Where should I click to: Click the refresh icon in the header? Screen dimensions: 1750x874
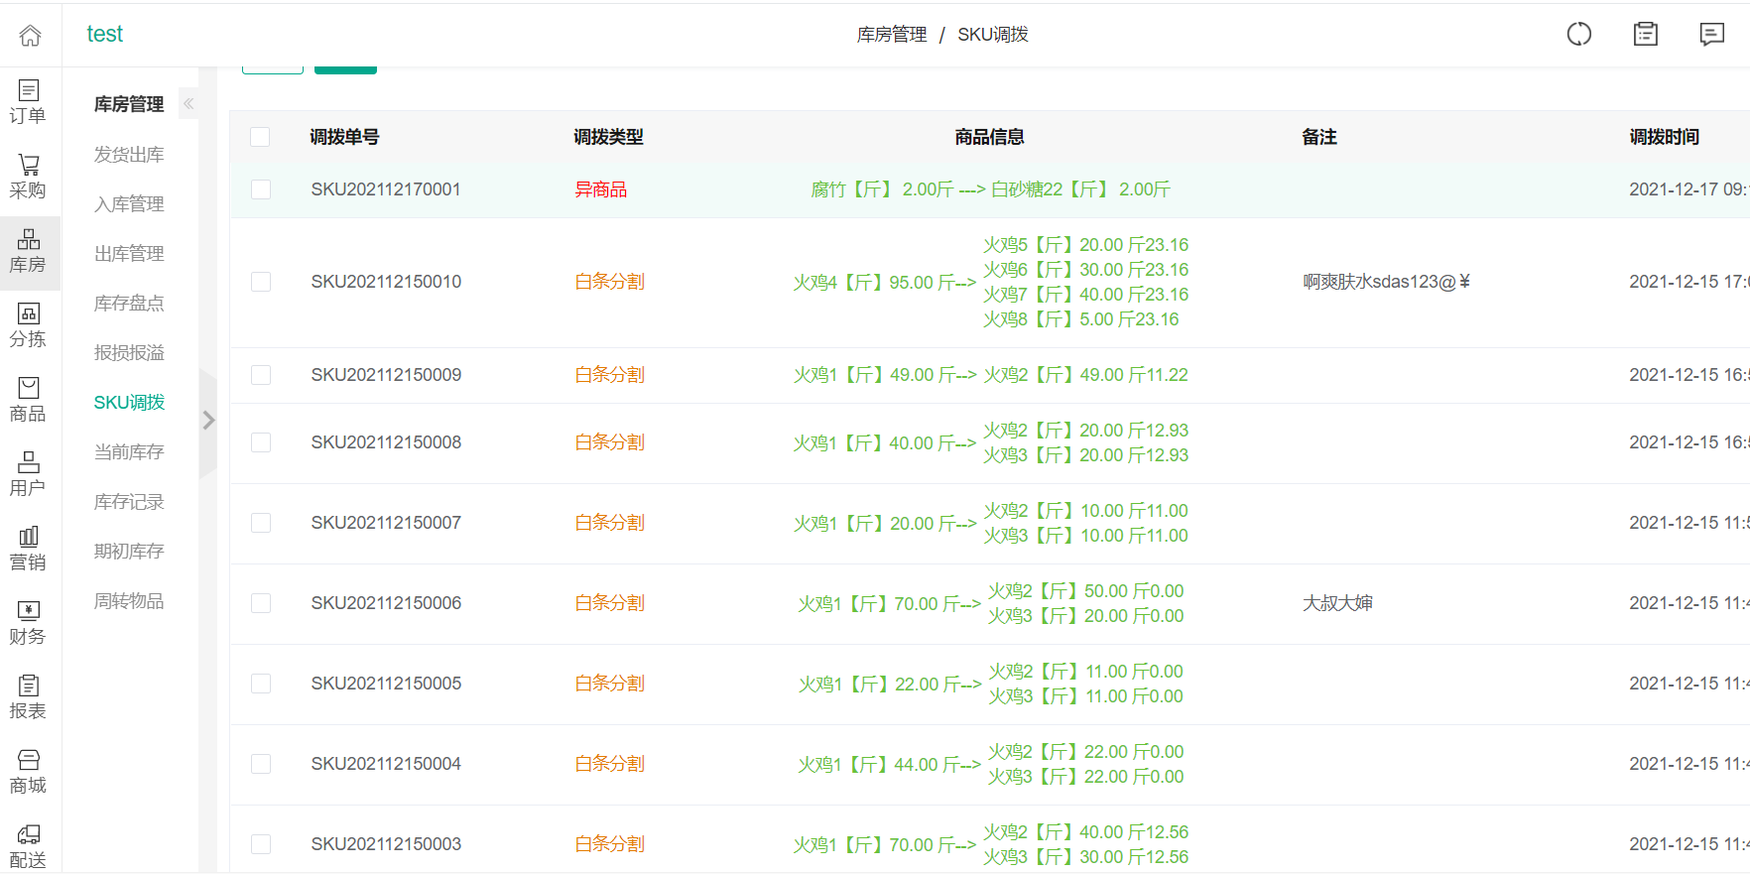coord(1578,35)
